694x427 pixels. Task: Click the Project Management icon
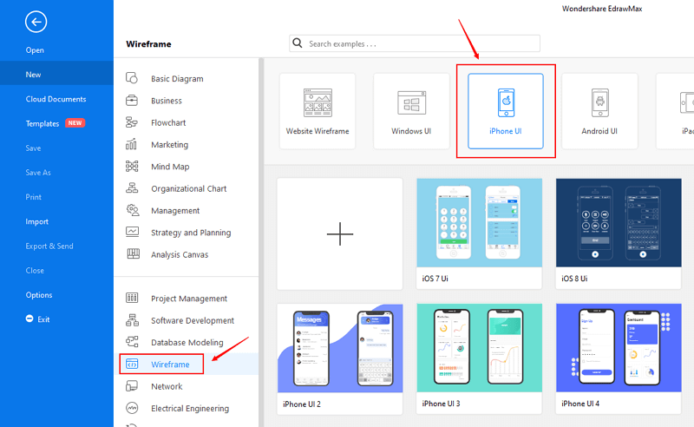point(132,298)
